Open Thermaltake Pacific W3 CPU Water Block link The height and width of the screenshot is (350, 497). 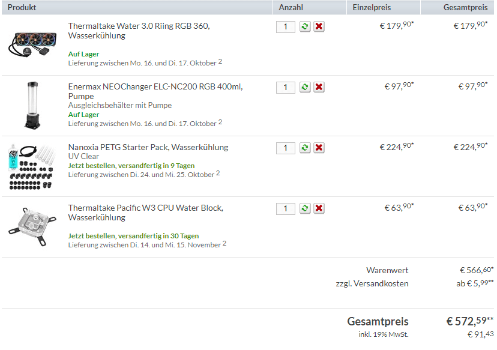pos(145,213)
